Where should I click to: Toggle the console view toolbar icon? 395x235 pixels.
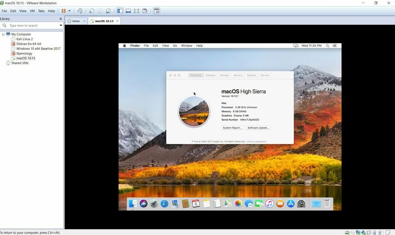156,11
